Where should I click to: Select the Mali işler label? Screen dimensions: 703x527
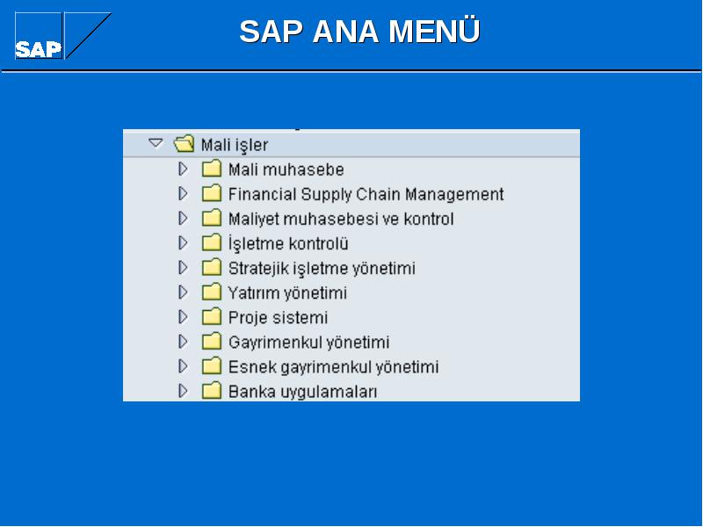point(235,145)
